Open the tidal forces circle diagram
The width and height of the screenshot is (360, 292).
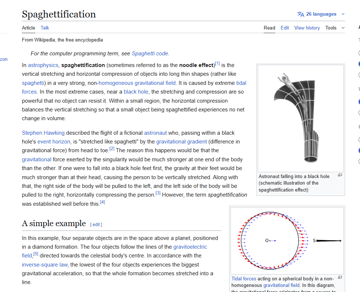[x=287, y=241]
